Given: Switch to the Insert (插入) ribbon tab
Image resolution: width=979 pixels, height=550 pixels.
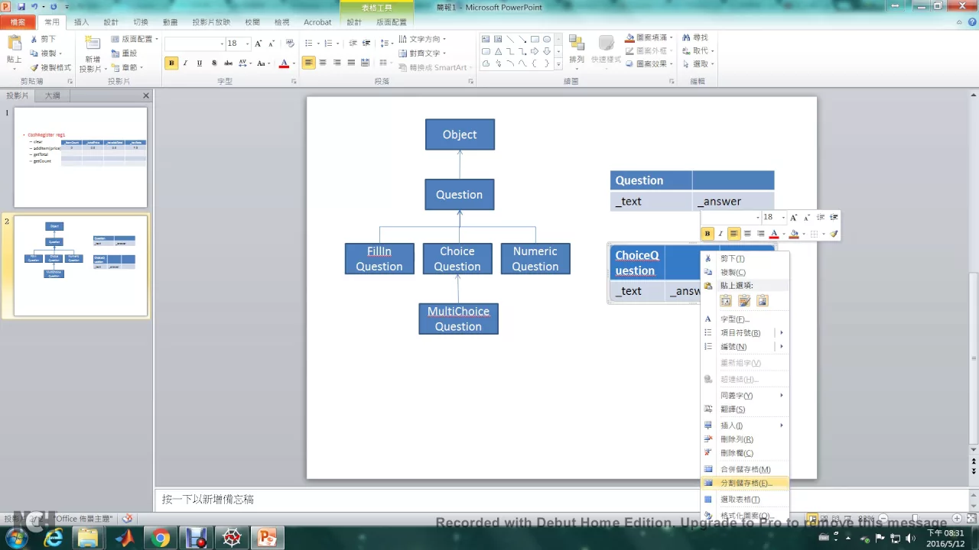Looking at the screenshot, I should click(x=81, y=22).
